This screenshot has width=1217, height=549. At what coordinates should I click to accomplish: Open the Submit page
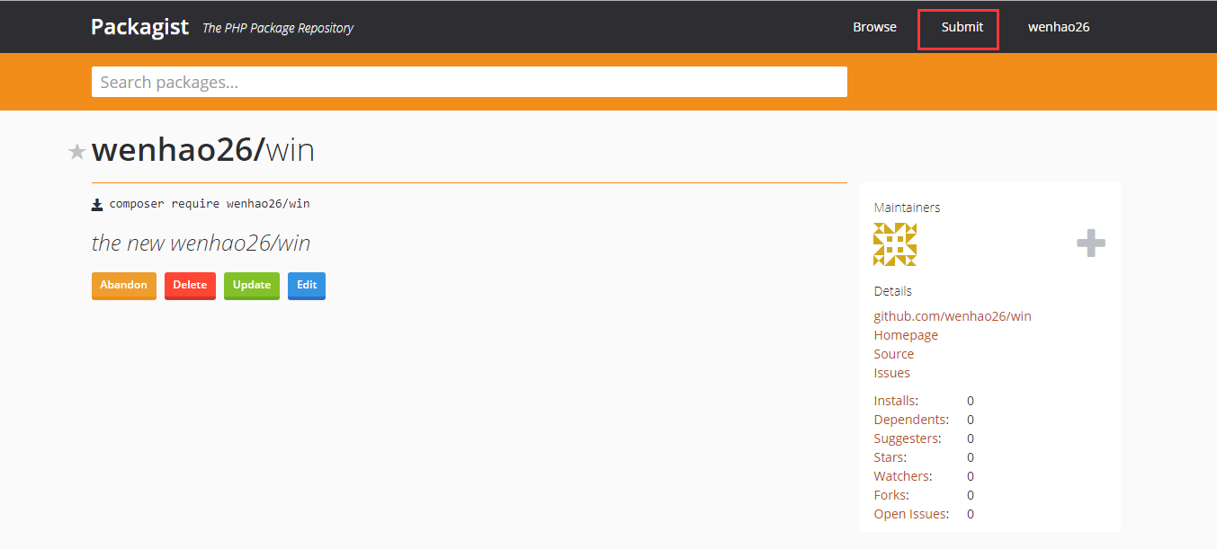[962, 27]
